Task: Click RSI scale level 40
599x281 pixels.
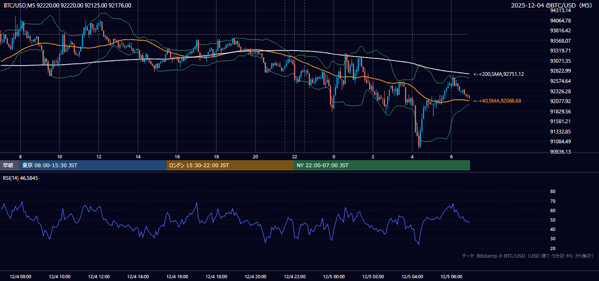Action: [x=553, y=229]
